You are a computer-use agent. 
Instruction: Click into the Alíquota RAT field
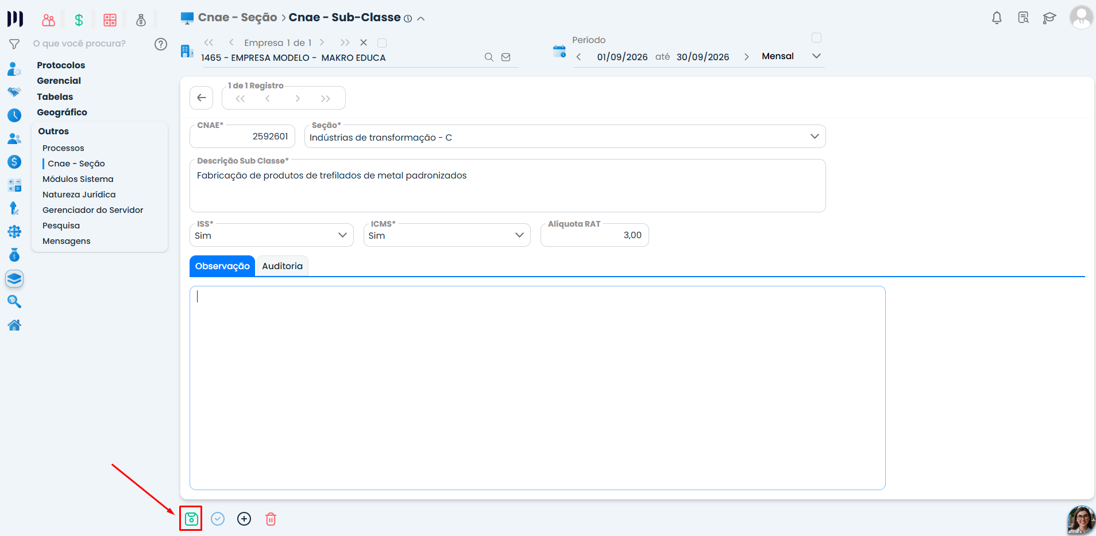pos(595,235)
